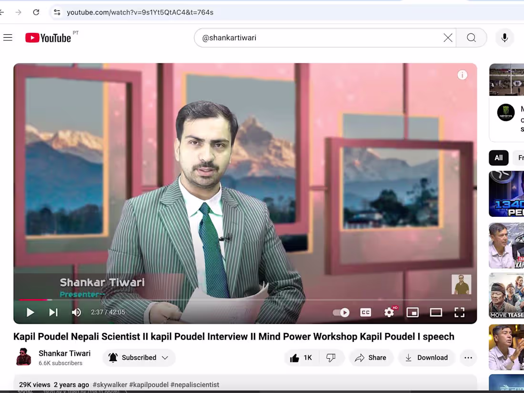
Task: Dislike the video
Action: 332,357
